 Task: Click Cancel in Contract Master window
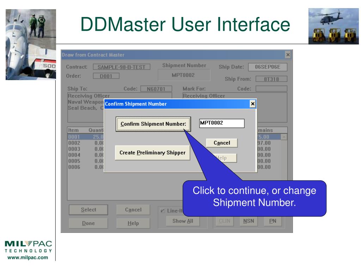point(133,210)
